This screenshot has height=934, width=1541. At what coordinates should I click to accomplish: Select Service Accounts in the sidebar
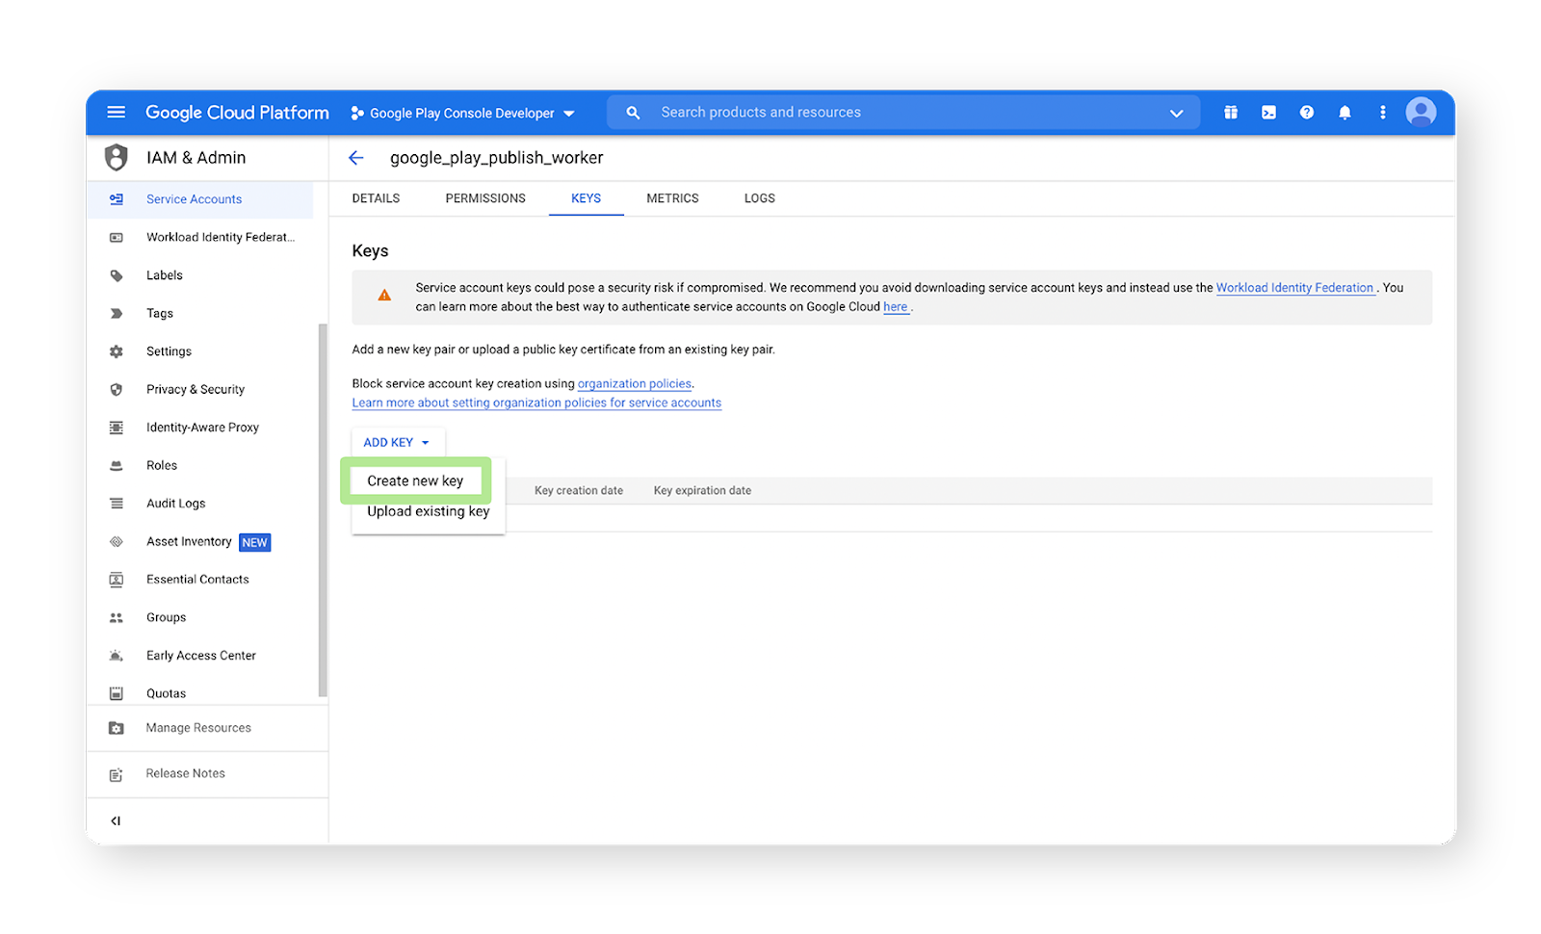[x=194, y=199]
